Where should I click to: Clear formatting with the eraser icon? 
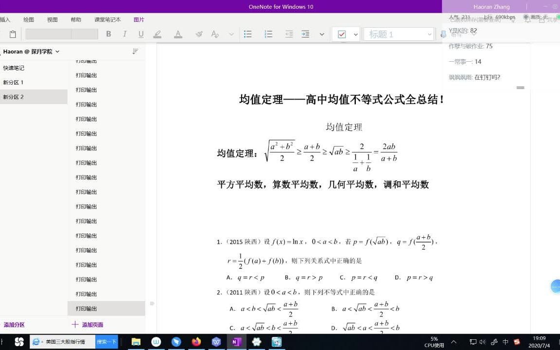click(215, 34)
